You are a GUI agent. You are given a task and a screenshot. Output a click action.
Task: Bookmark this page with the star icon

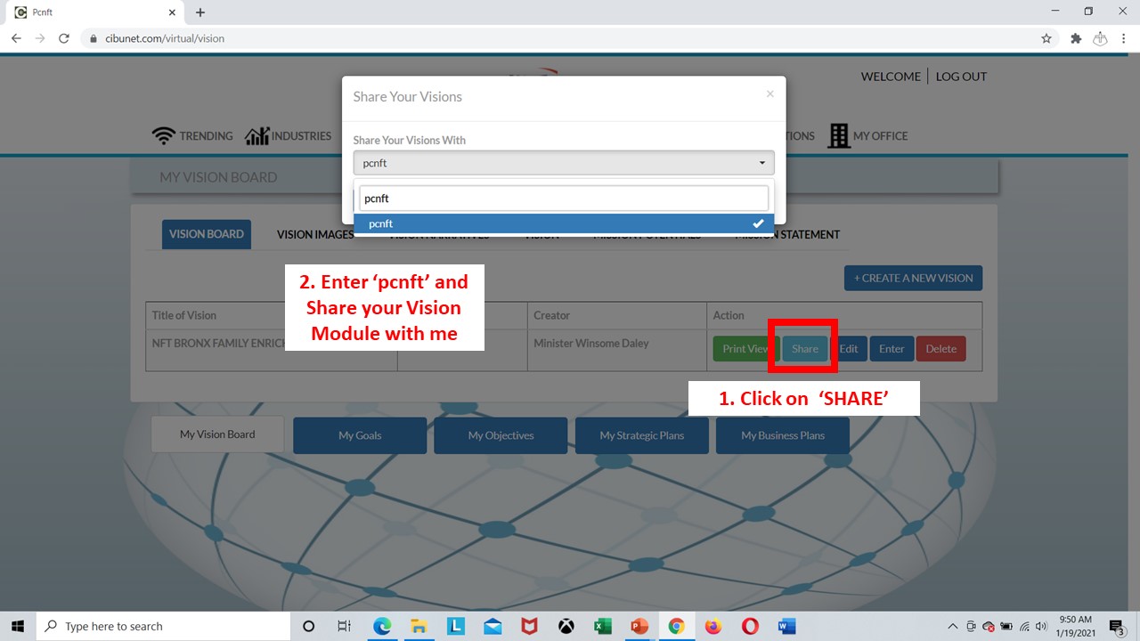[1046, 38]
